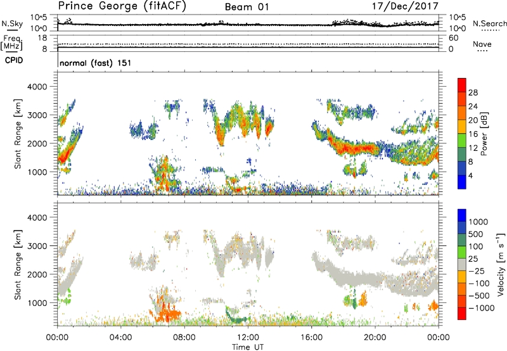Click the '10^5' label left of noise panel
The width and height of the screenshot is (507, 351).
click(x=39, y=18)
